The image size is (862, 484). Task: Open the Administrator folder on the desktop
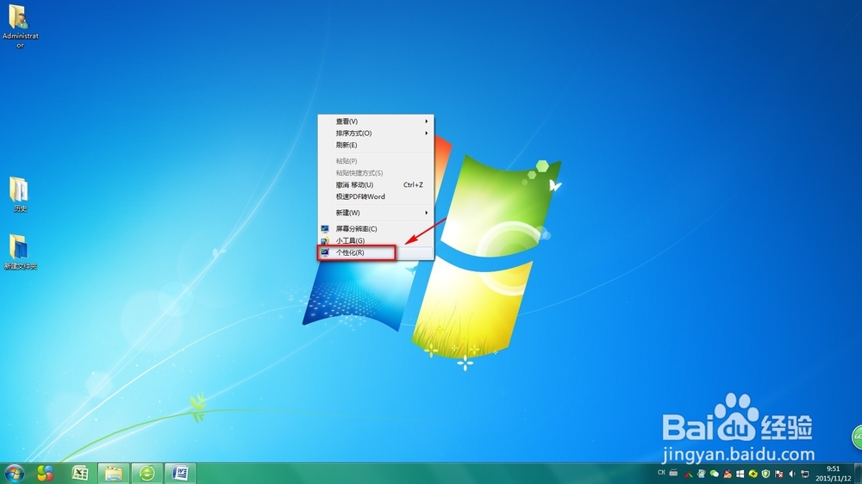tap(21, 26)
